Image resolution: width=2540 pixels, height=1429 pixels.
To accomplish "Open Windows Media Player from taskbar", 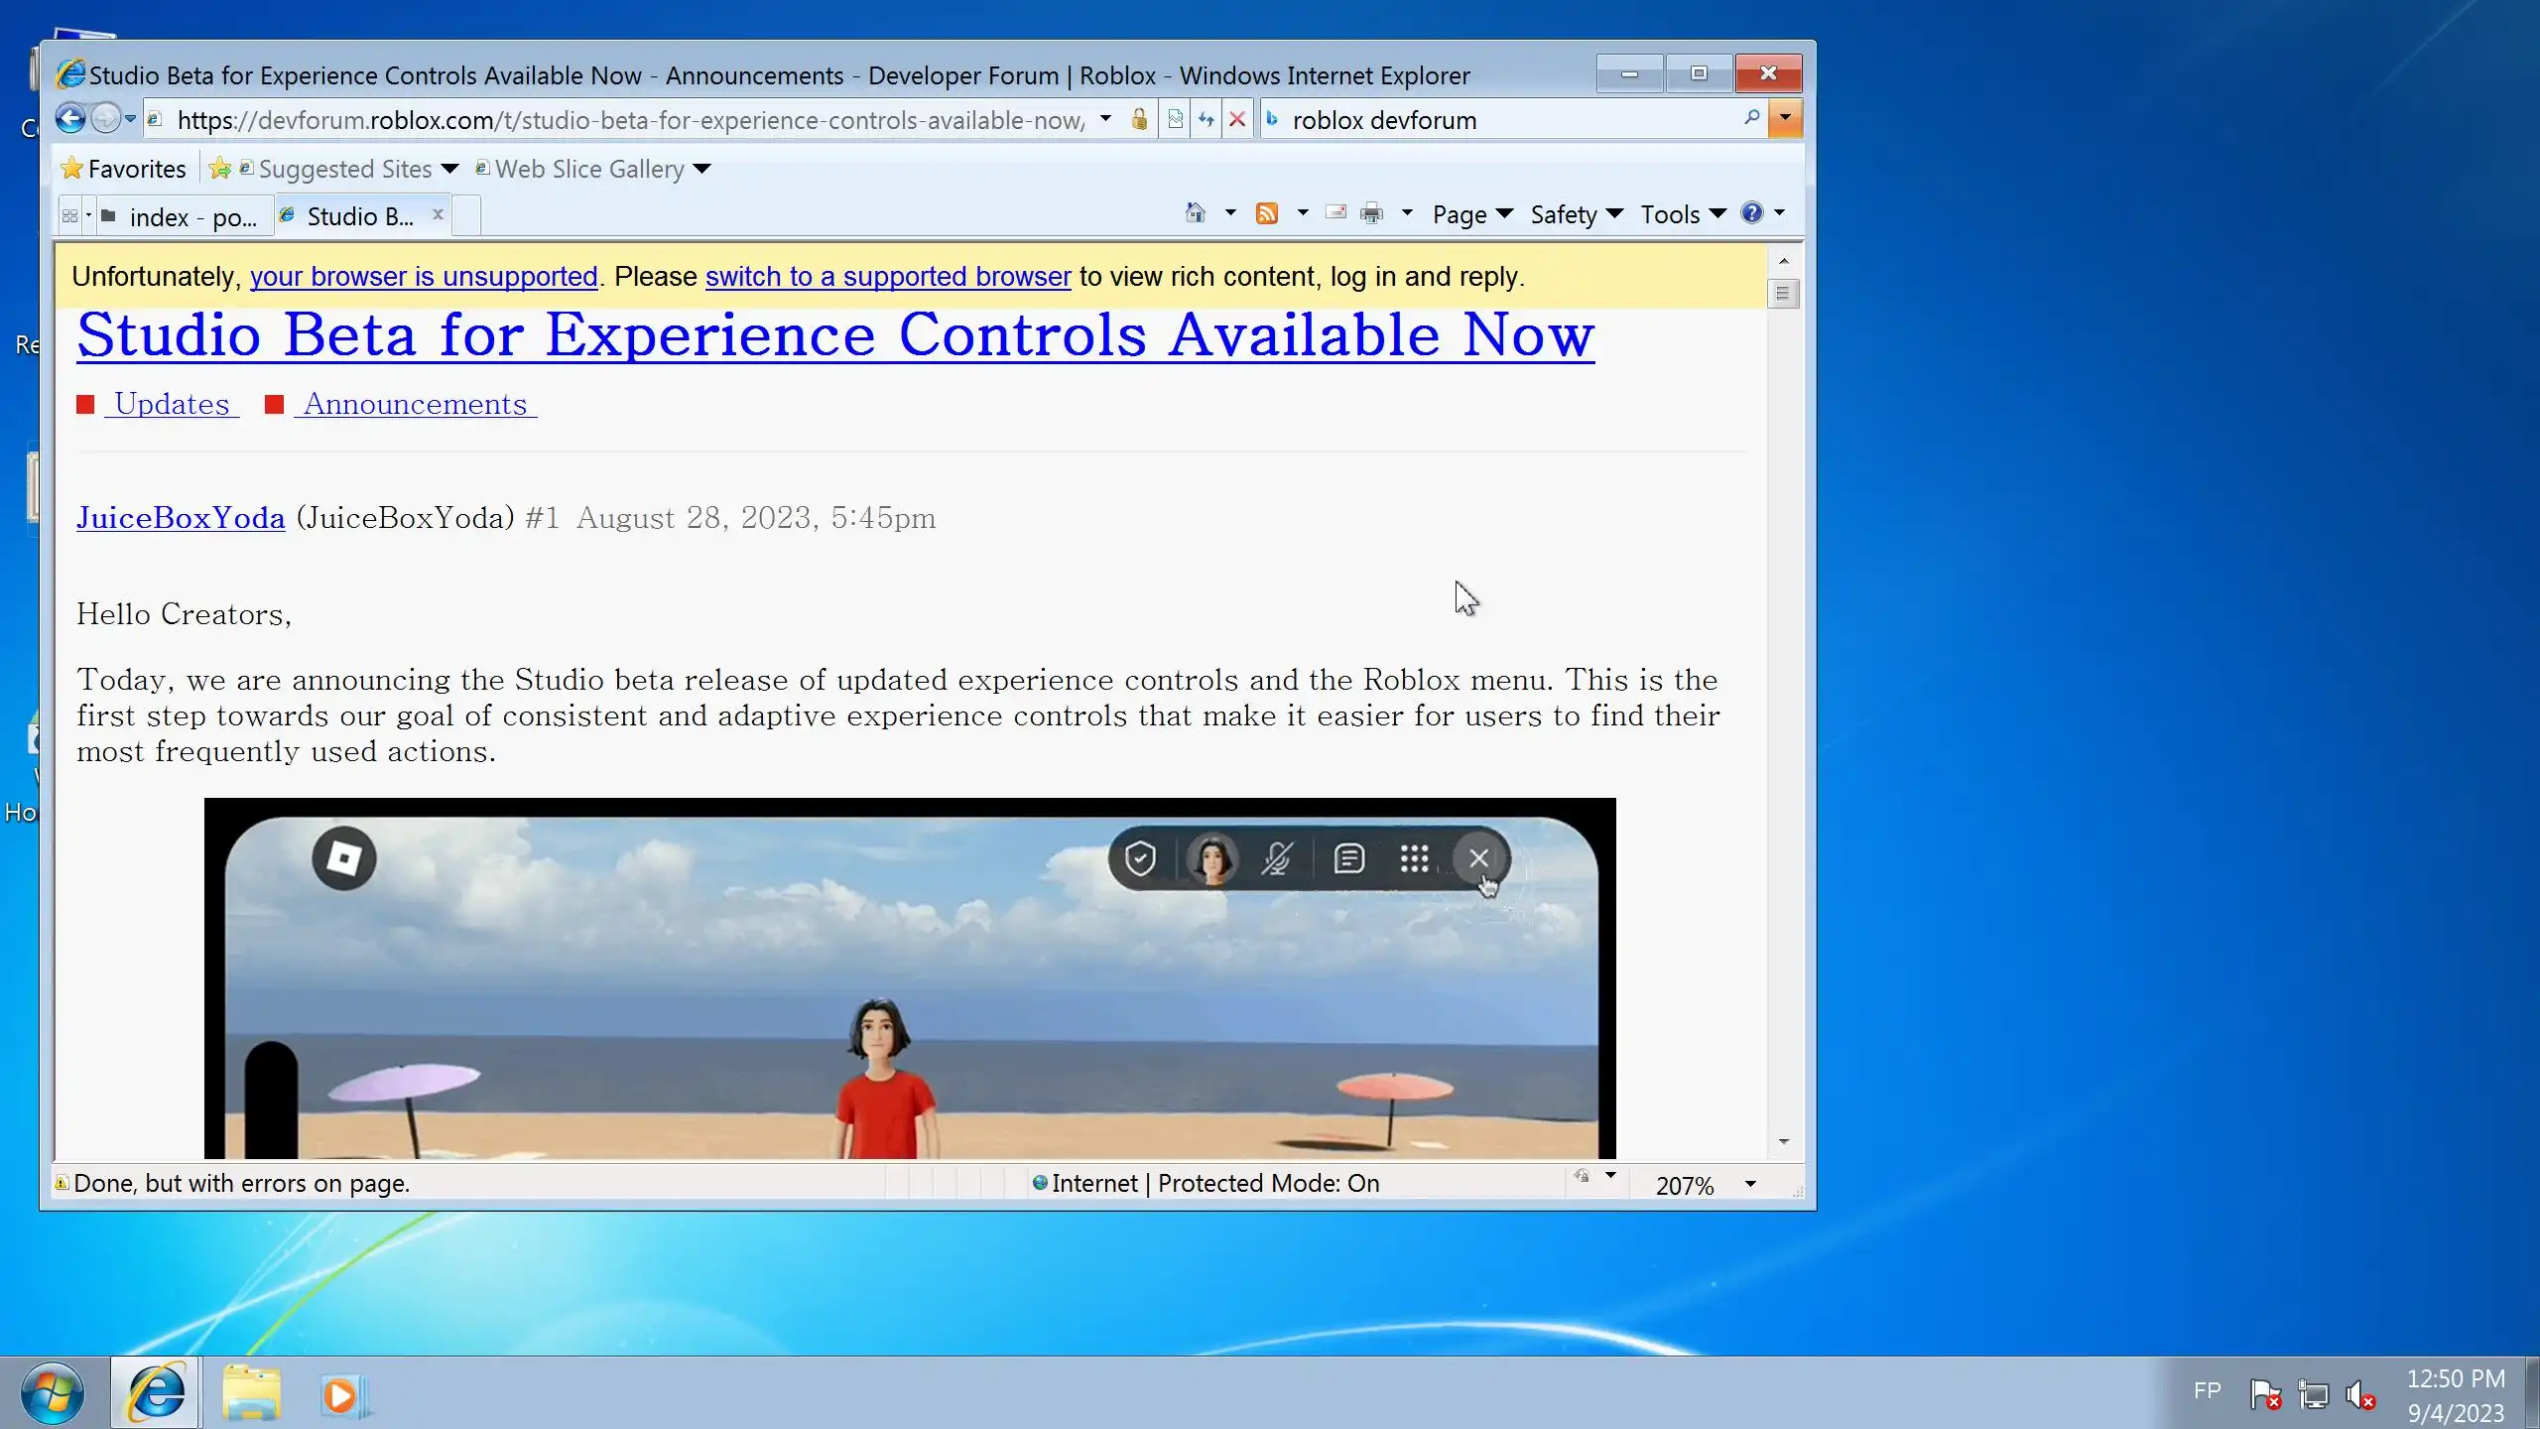I will 341,1395.
